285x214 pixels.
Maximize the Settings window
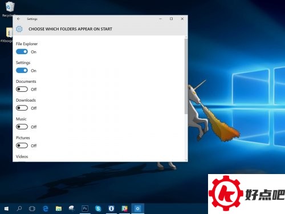(171, 19)
